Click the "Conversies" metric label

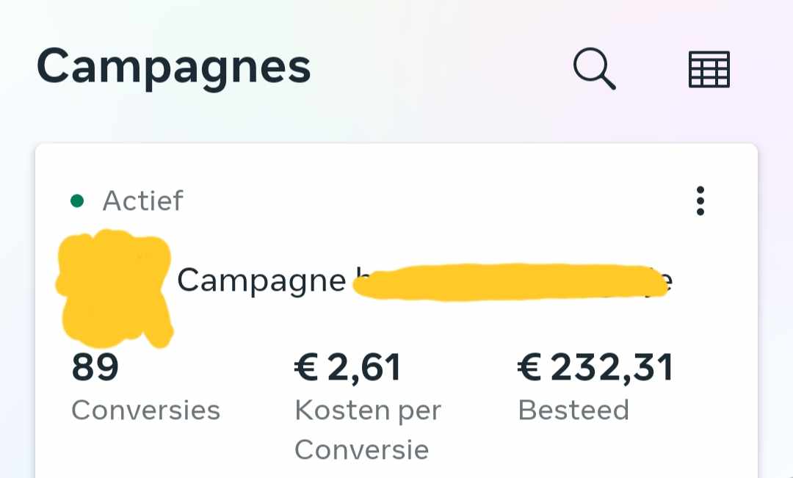tap(145, 410)
